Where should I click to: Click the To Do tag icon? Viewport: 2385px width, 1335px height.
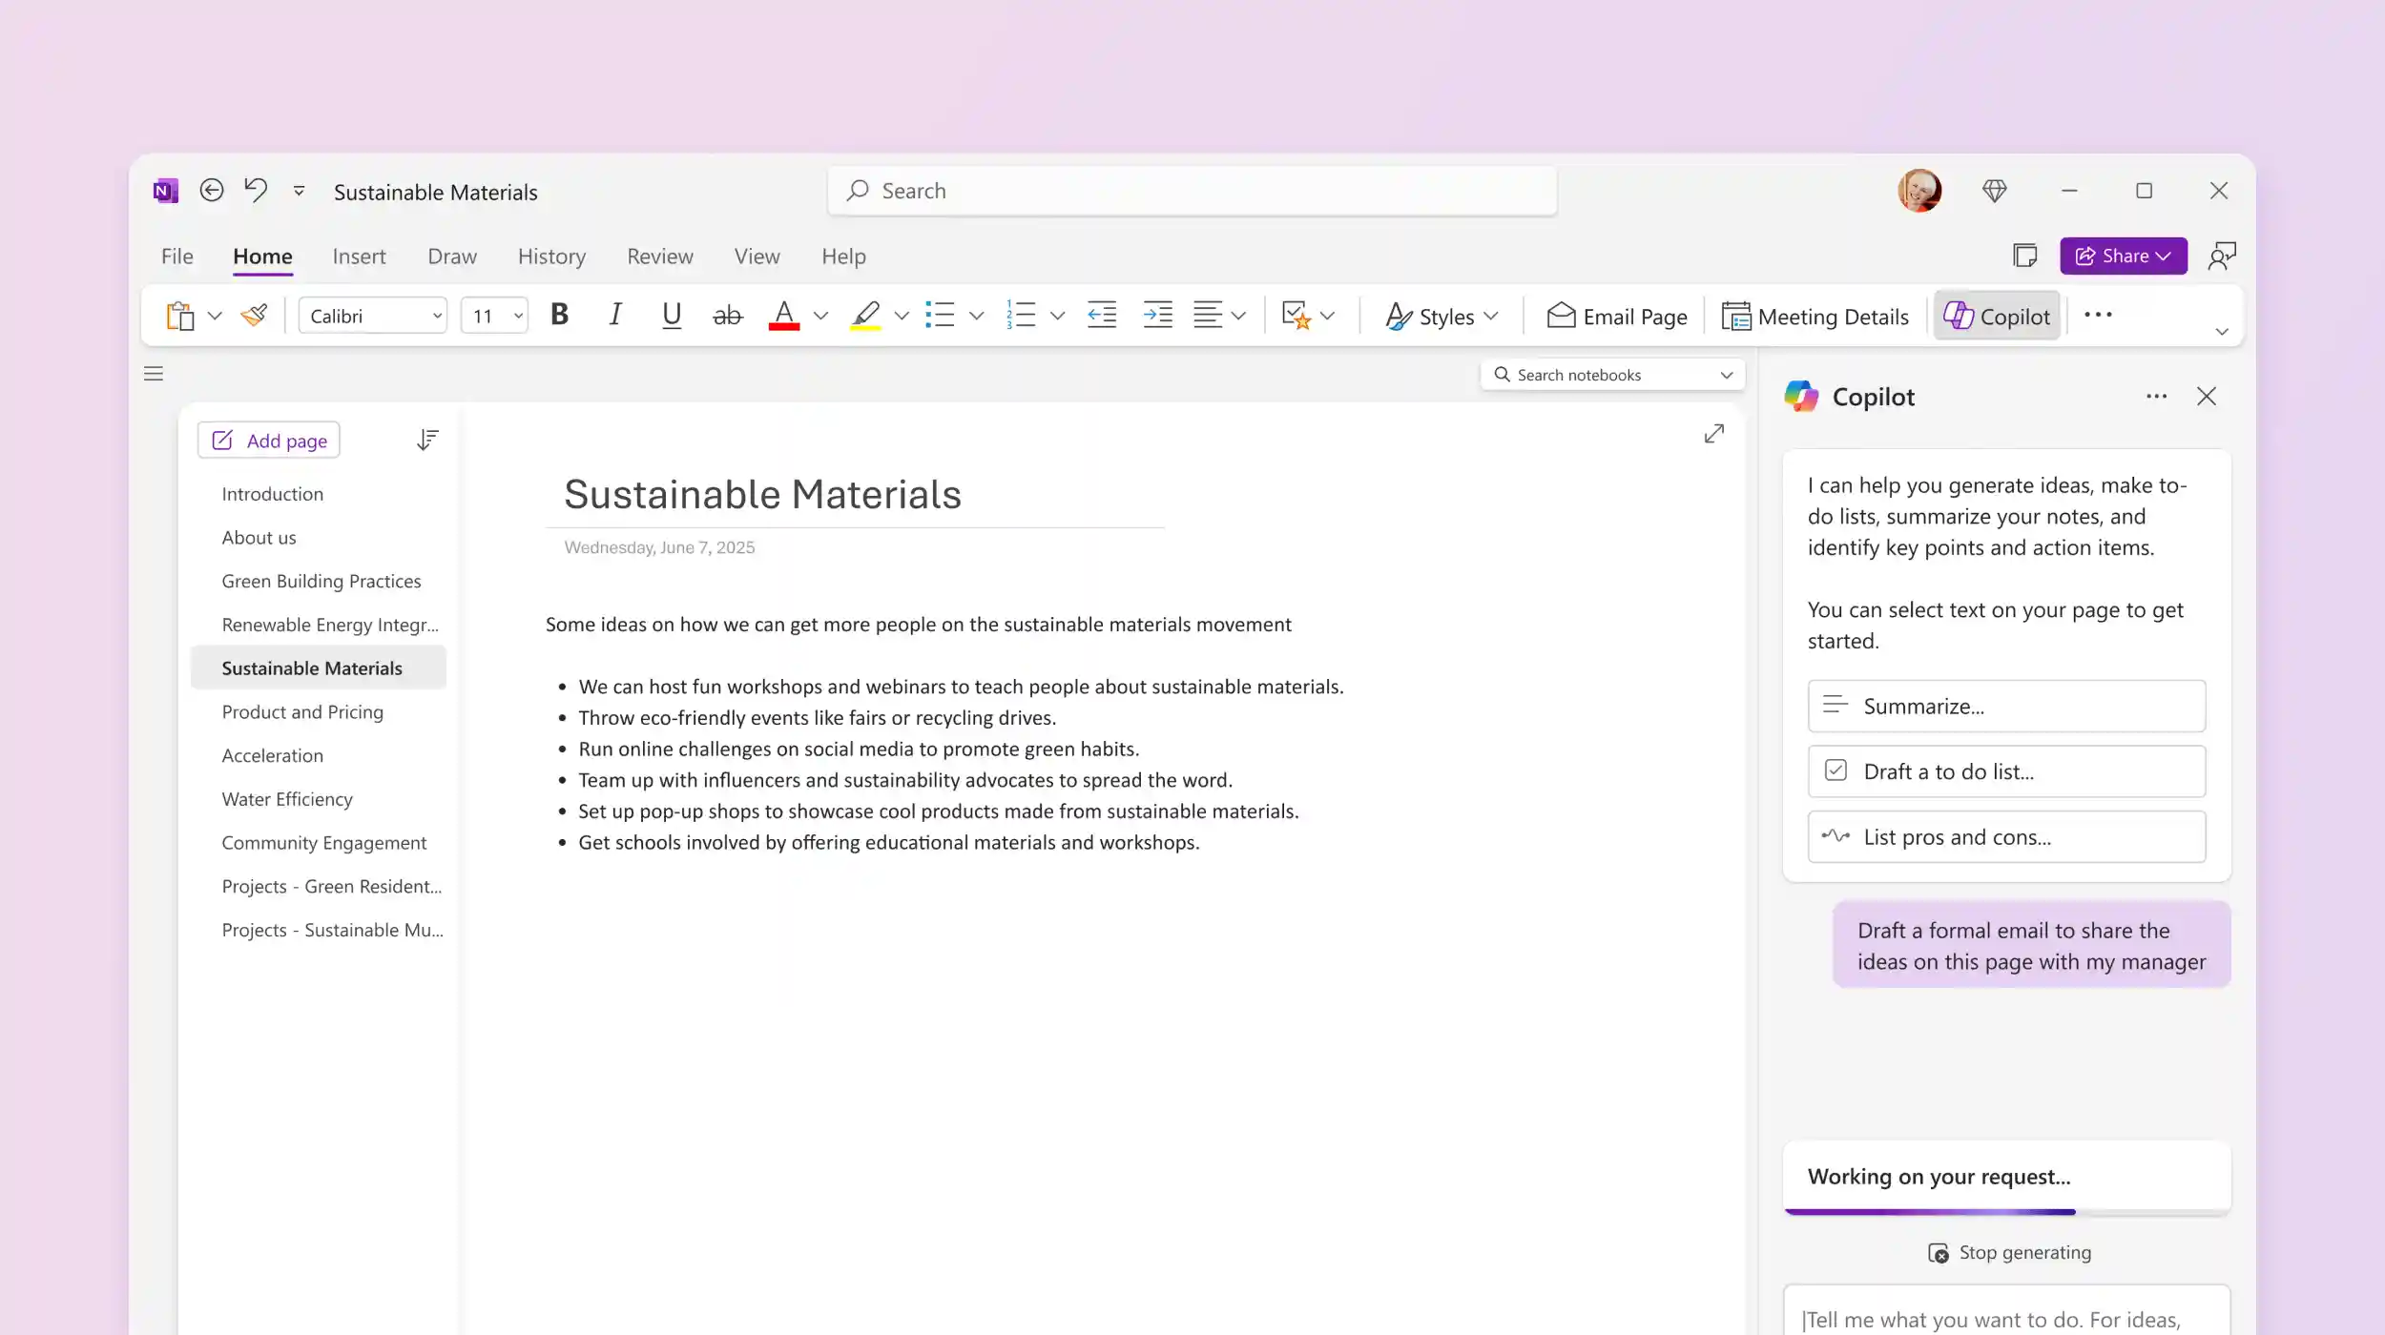1296,315
